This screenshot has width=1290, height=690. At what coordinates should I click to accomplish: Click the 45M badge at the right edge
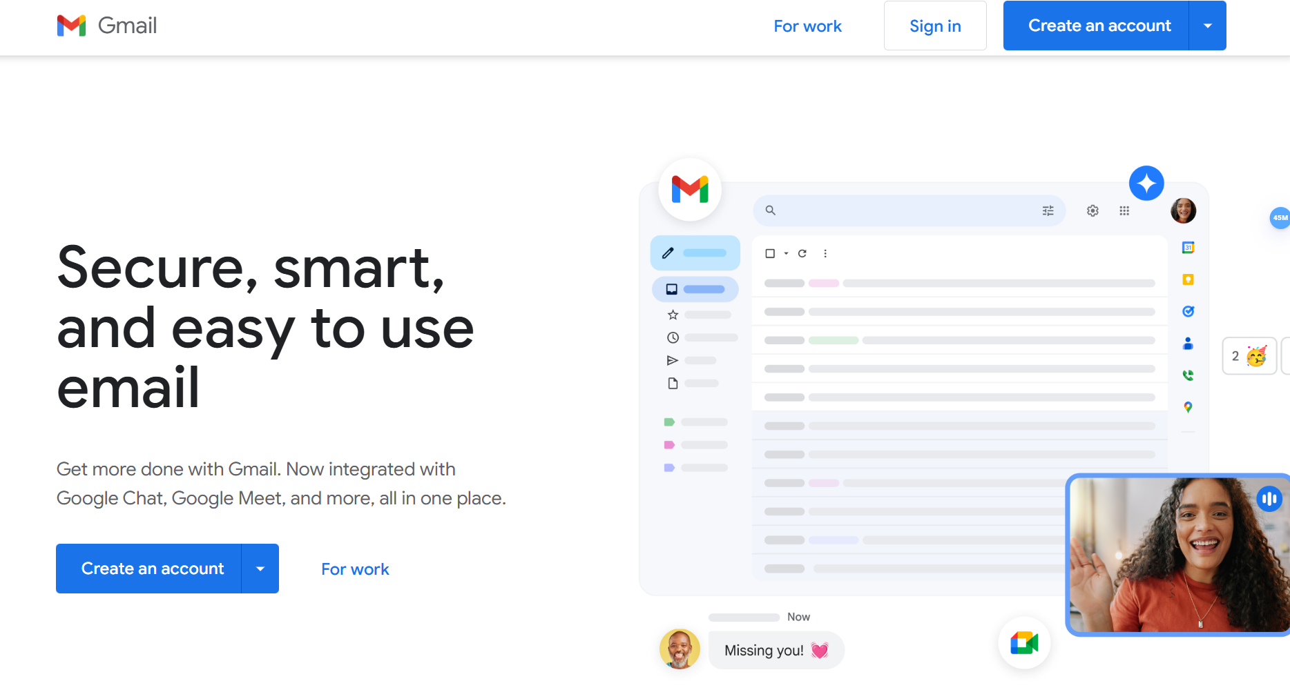(x=1280, y=218)
